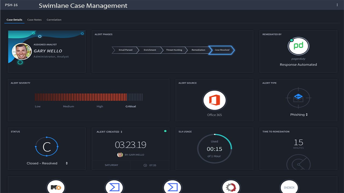Click the PagerDuty logo icon
The width and height of the screenshot is (344, 193).
pyautogui.click(x=298, y=46)
